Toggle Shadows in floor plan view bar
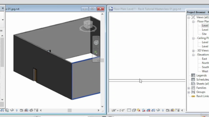 point(144,110)
